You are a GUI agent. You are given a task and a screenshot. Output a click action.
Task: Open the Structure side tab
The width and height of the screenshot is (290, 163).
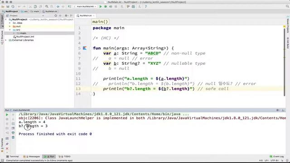2,38
